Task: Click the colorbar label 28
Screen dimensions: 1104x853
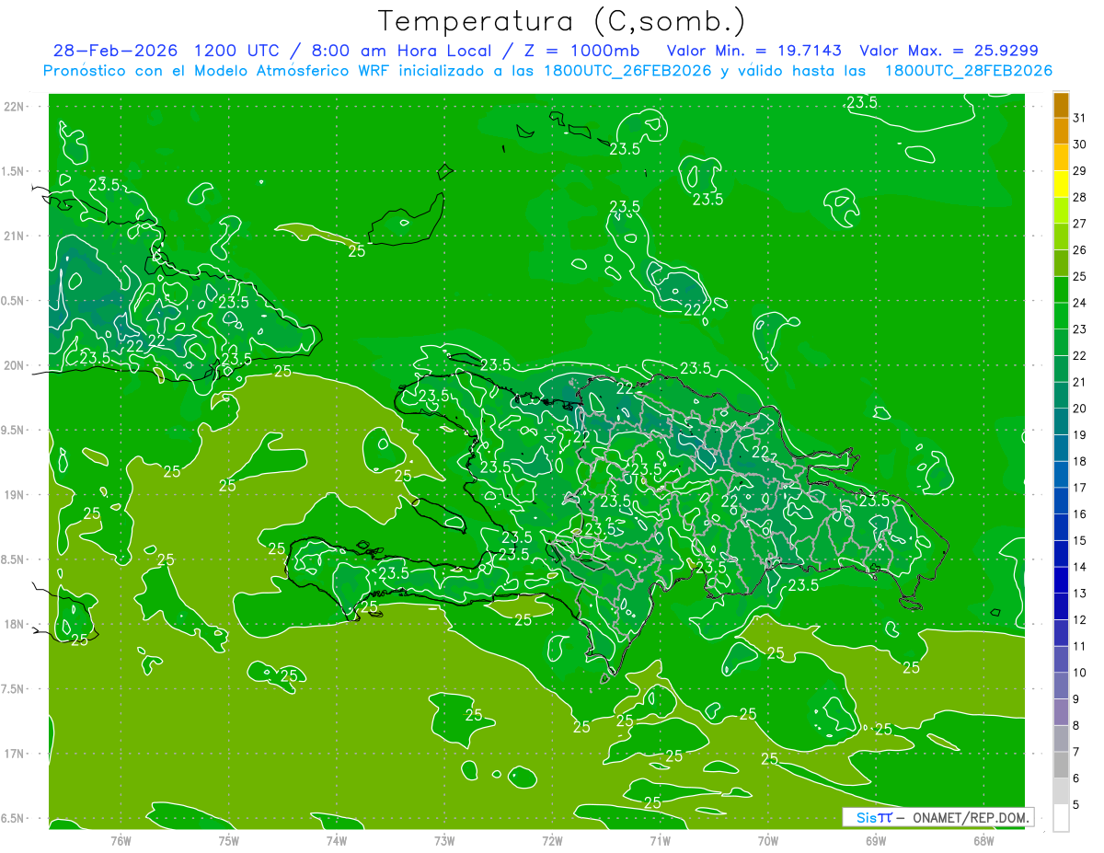Action: (1080, 197)
